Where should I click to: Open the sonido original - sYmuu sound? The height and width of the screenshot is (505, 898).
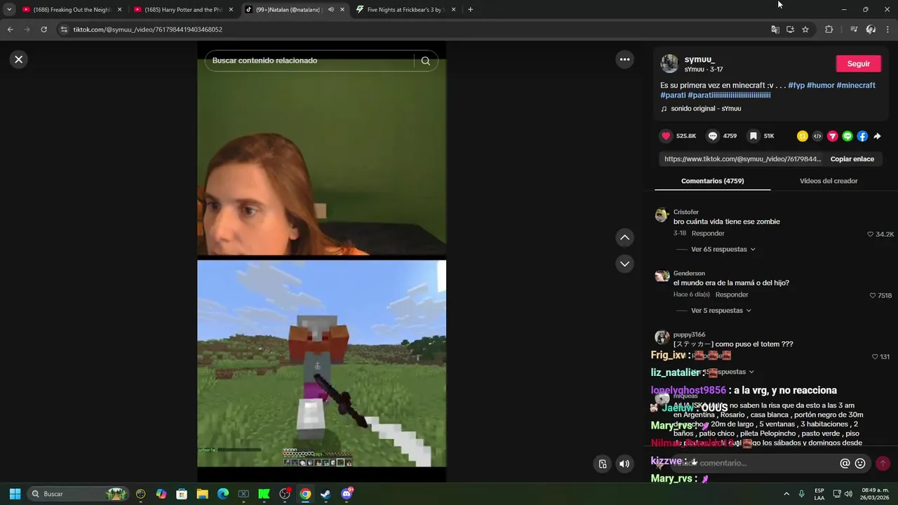click(x=706, y=109)
